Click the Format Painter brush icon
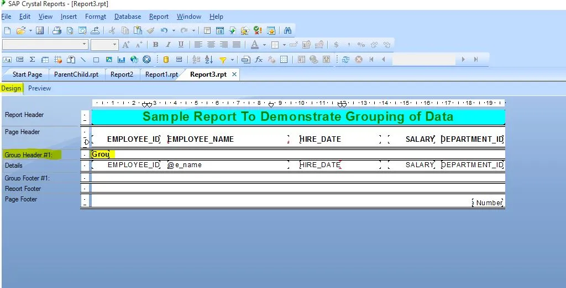The image size is (566, 288). tap(150, 31)
